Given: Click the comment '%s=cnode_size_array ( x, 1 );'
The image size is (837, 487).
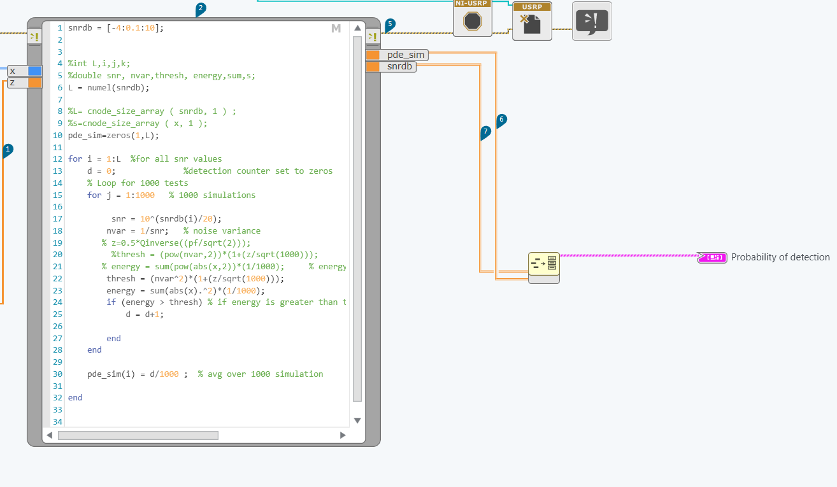Looking at the screenshot, I should (x=138, y=123).
